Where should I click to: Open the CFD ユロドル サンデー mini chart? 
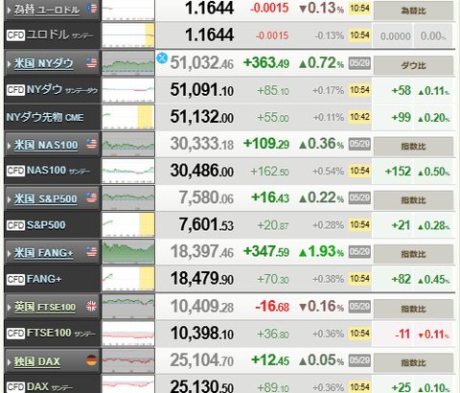[128, 35]
